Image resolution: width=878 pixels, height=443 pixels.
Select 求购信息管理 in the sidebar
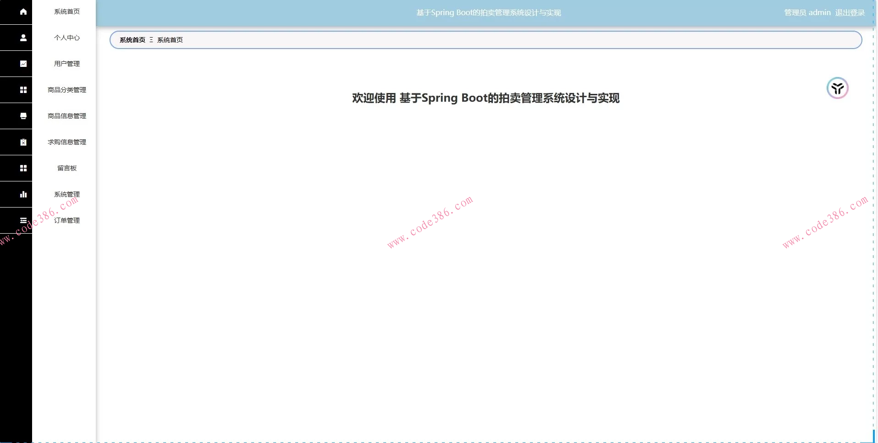67,142
